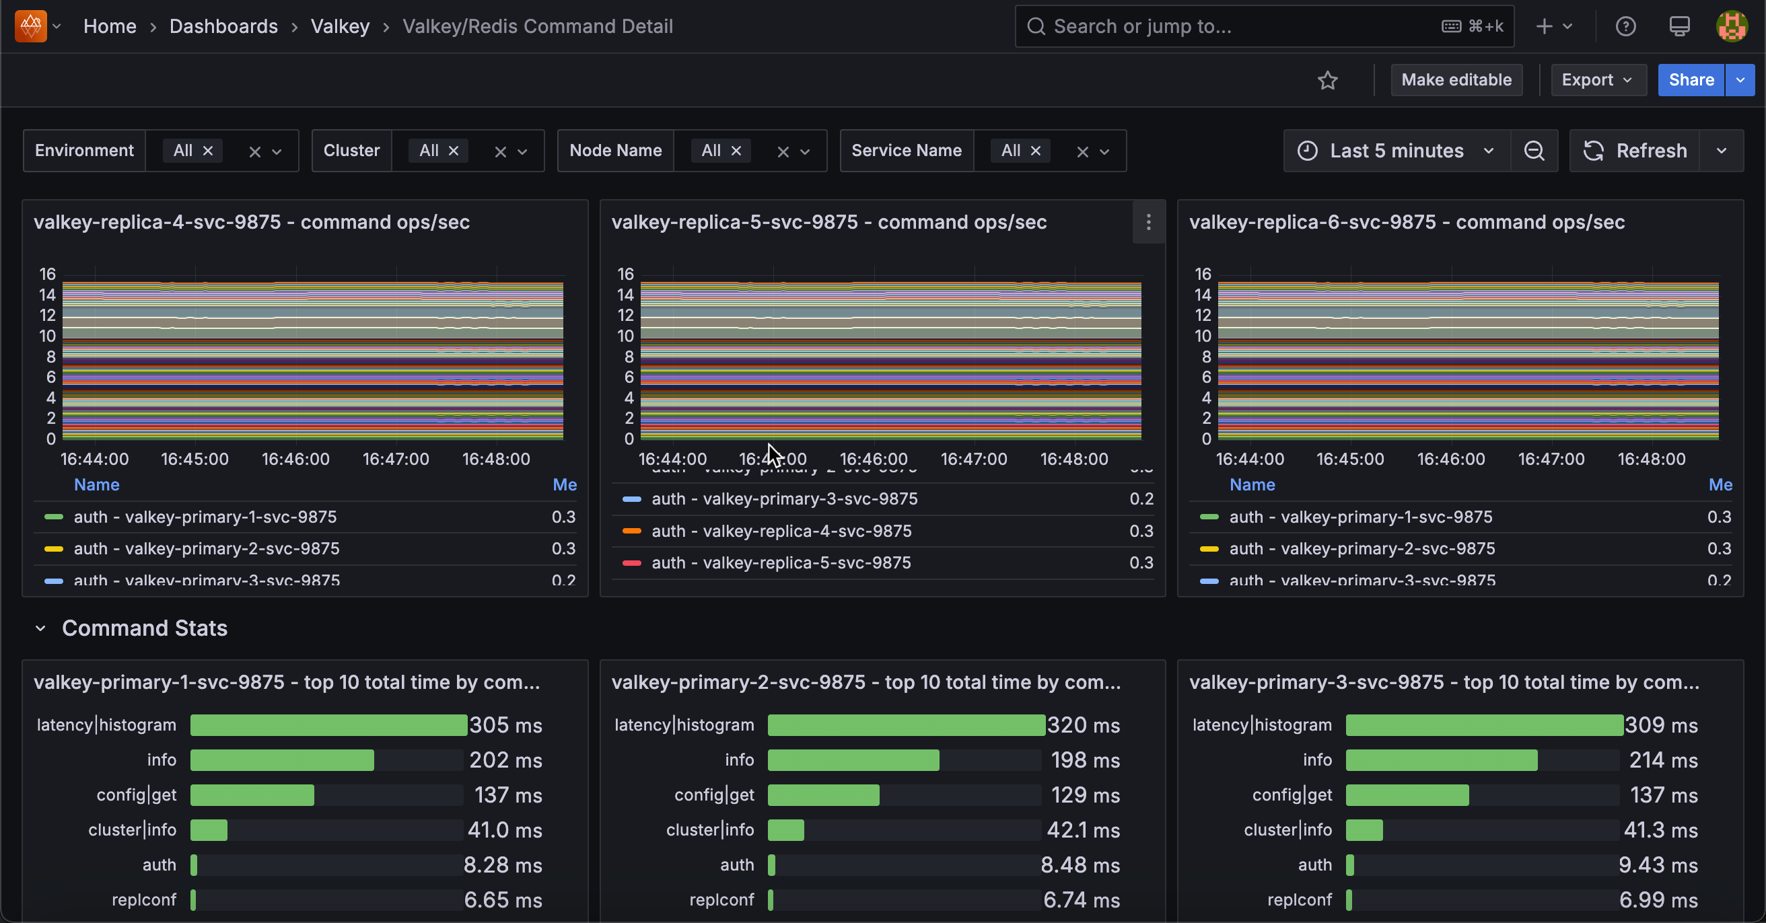Click the display/kiosk mode icon
The image size is (1766, 923).
tap(1680, 26)
